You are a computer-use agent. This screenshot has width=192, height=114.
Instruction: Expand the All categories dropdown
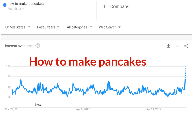click(x=79, y=27)
